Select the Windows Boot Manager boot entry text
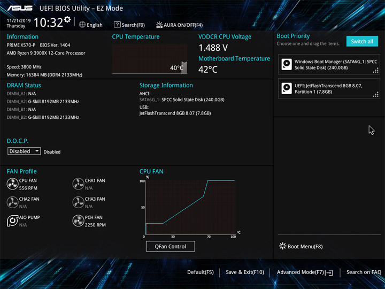 pos(336,65)
